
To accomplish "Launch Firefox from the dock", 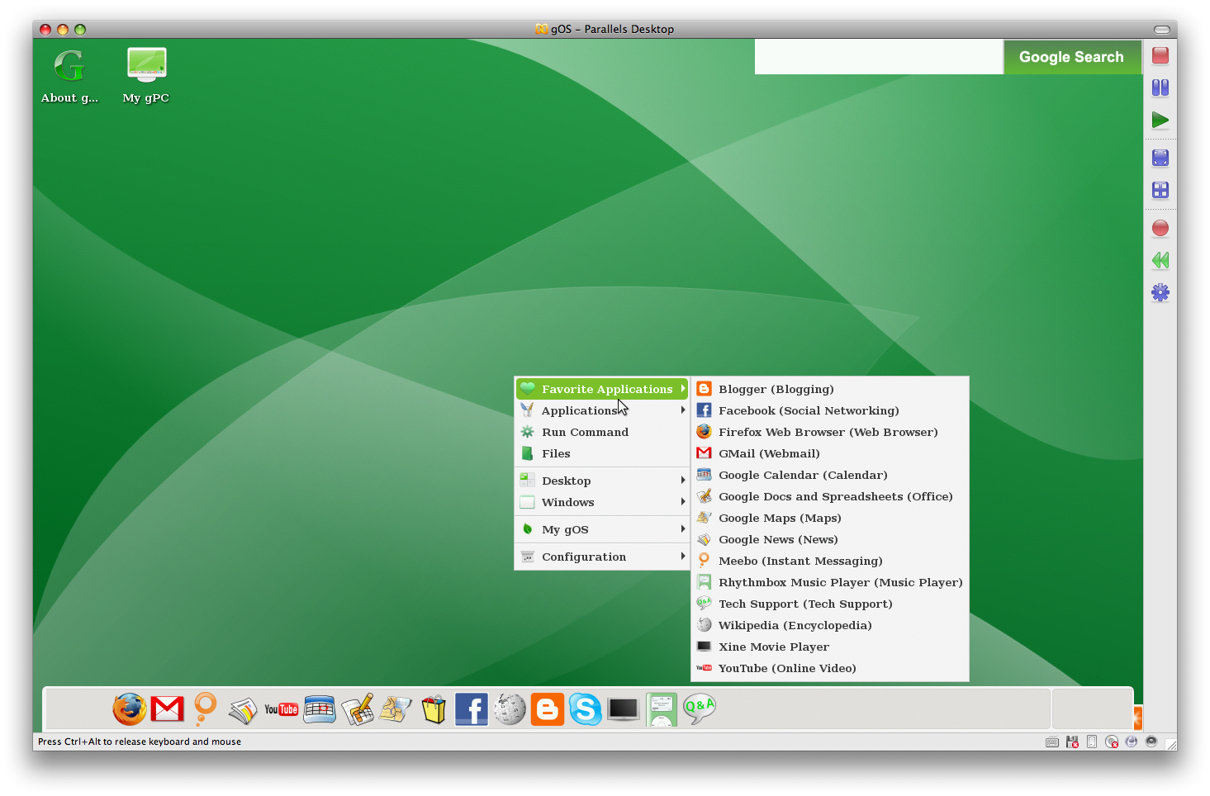I will [x=130, y=709].
